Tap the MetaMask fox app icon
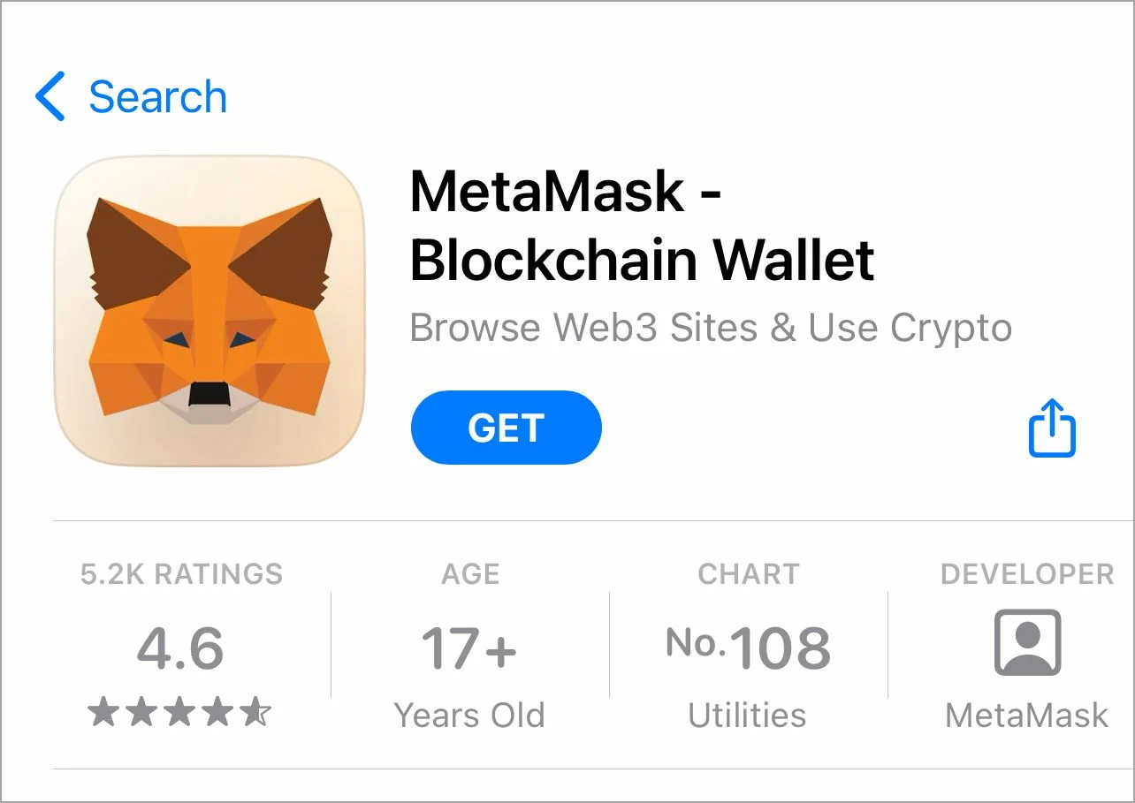1135x803 pixels. pyautogui.click(x=209, y=310)
